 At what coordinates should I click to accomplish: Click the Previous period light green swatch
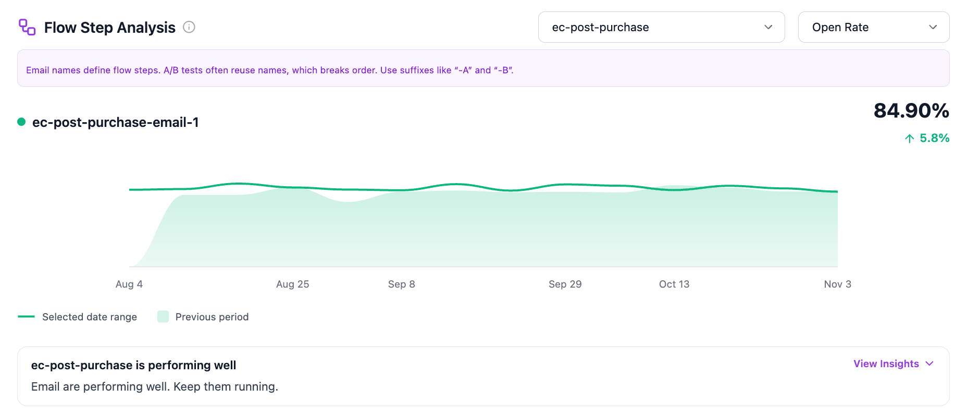(163, 316)
